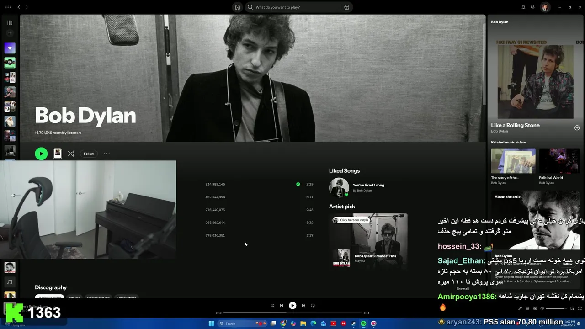Open the album preview thumbnail beside play
Viewport: 585px width, 329px height.
click(x=58, y=154)
